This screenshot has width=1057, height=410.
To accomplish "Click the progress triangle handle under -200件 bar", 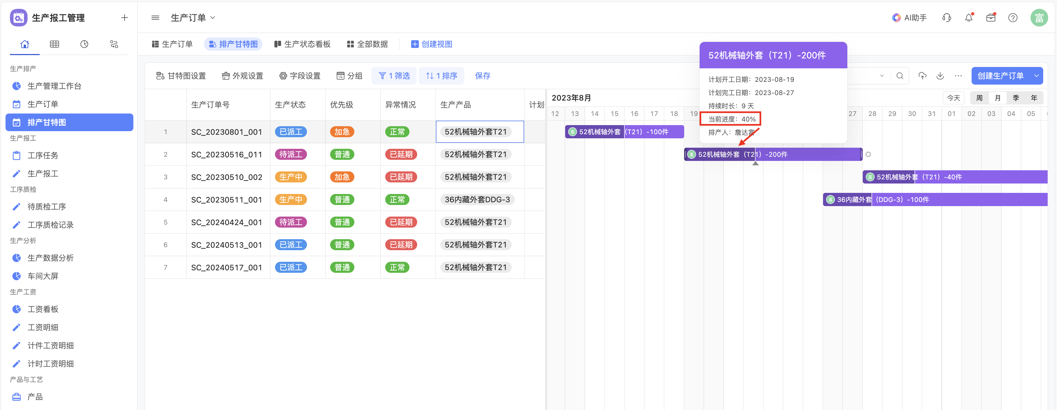I will click(755, 163).
